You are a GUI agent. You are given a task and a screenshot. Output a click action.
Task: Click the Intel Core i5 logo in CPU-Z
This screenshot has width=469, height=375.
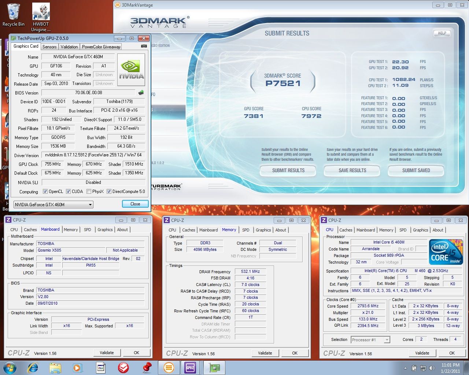click(446, 252)
